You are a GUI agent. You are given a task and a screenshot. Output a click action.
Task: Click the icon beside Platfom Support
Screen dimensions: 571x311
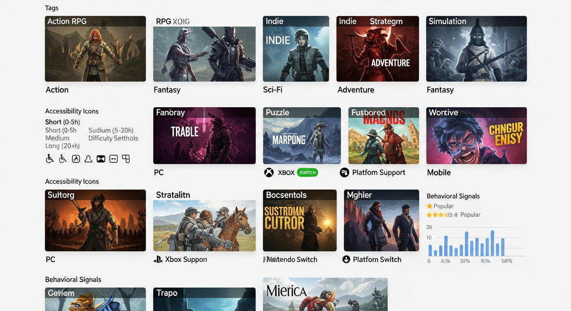[344, 173]
